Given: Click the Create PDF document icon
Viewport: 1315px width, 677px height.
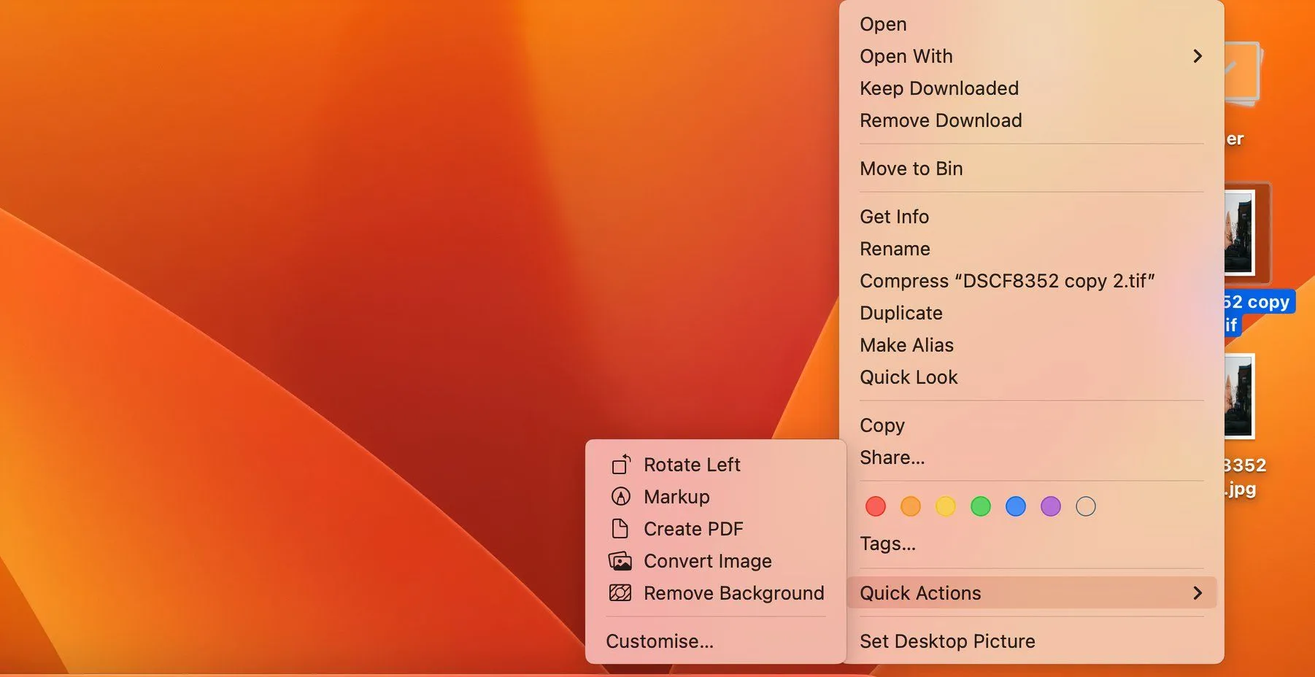Looking at the screenshot, I should (620, 529).
